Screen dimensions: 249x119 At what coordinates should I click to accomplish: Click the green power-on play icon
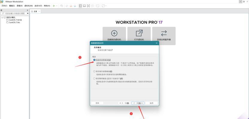(54, 6)
